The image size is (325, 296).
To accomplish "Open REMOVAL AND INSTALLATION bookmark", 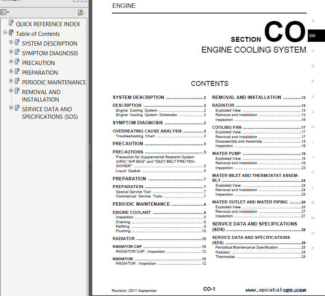I will (41, 96).
